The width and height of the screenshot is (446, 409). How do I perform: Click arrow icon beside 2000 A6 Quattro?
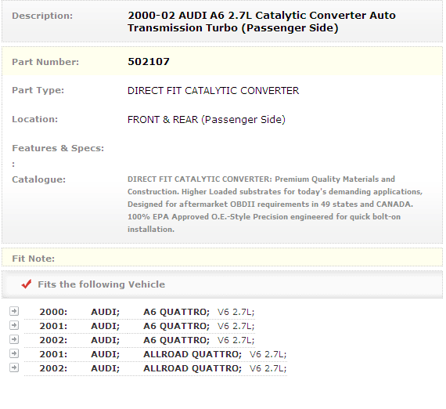[14, 311]
